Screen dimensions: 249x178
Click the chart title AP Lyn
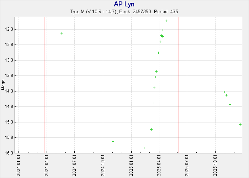click(124, 4)
